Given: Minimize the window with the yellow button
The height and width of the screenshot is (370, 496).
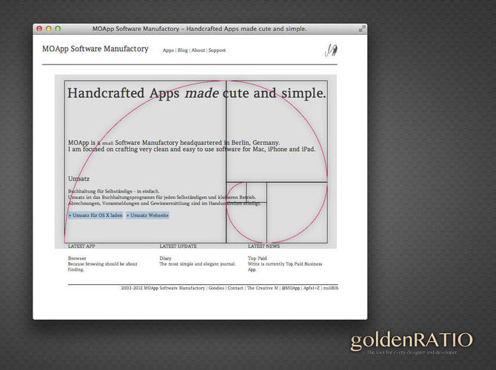Looking at the screenshot, I should click(x=49, y=29).
